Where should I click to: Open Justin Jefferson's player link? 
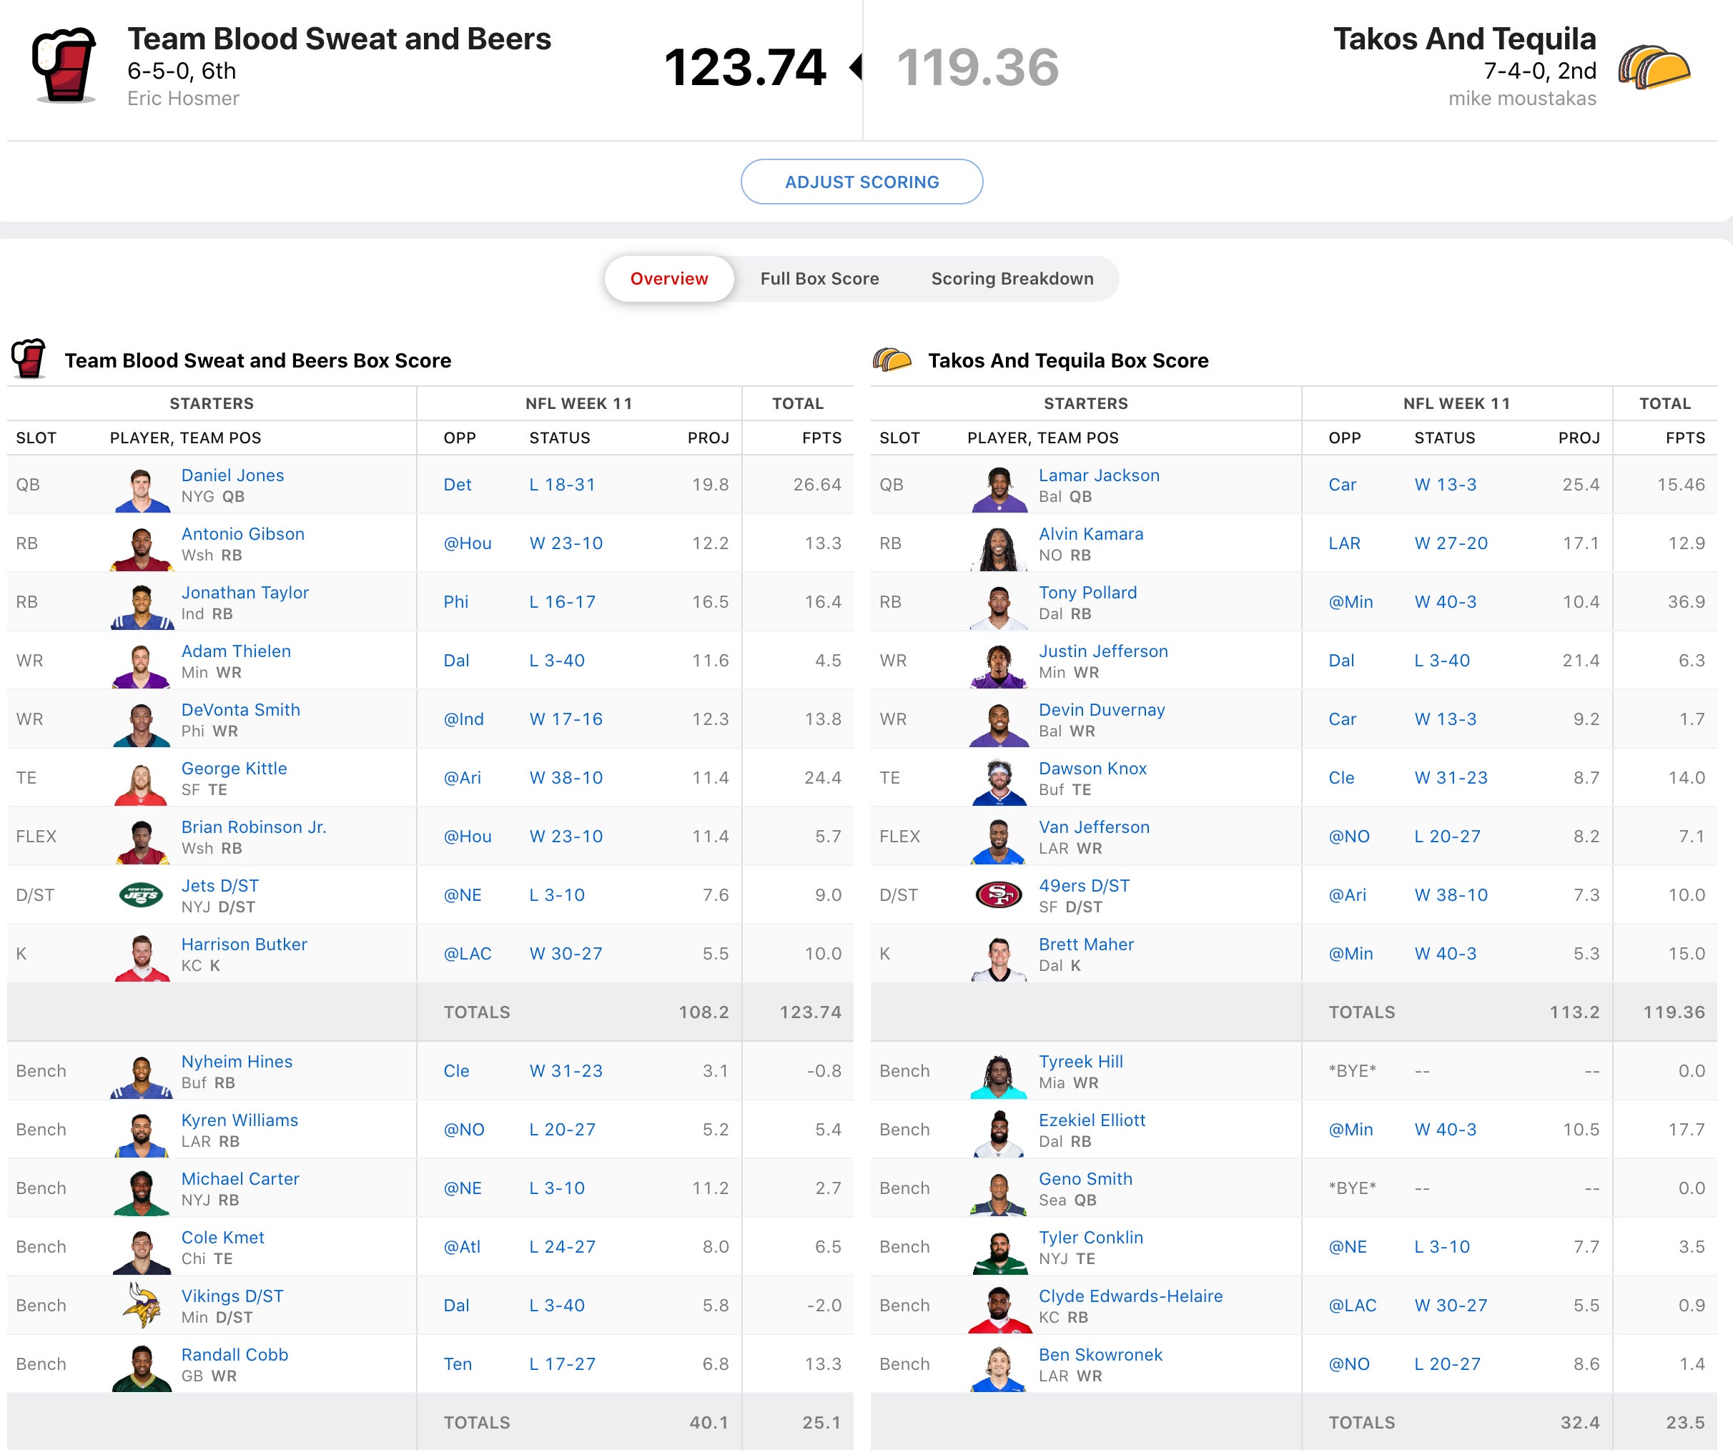point(1102,651)
